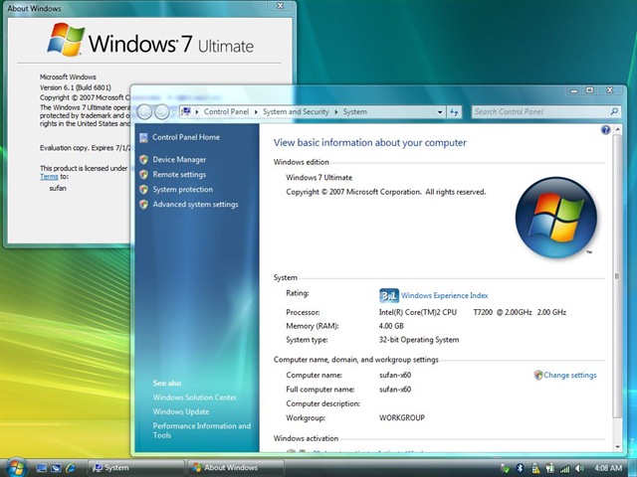Click the Control Panel Home icon
The height and width of the screenshot is (477, 637).
[143, 137]
